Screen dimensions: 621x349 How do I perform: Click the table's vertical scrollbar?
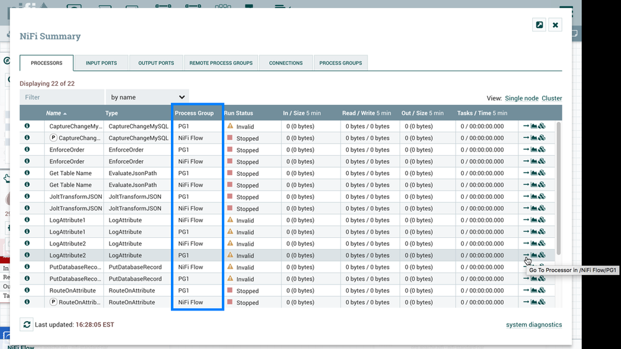(x=558, y=186)
